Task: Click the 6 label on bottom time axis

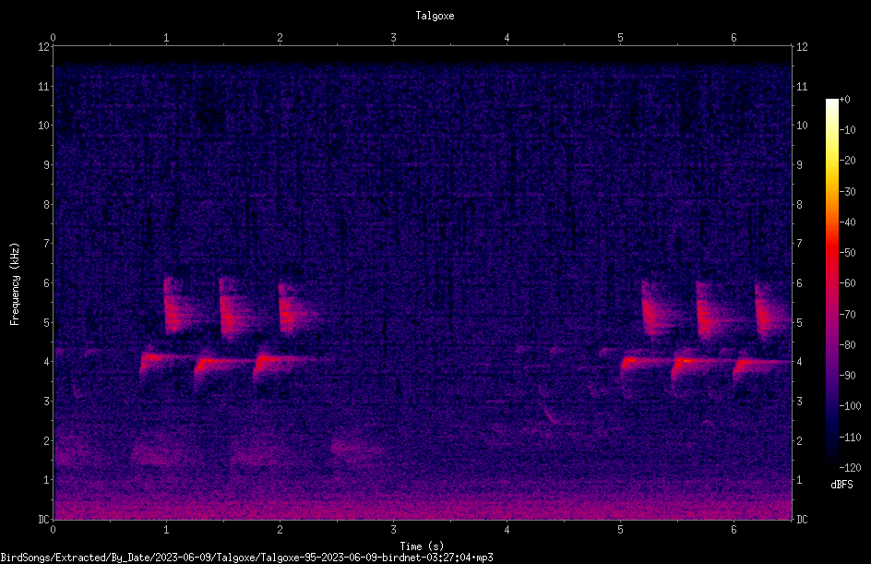Action: click(734, 530)
